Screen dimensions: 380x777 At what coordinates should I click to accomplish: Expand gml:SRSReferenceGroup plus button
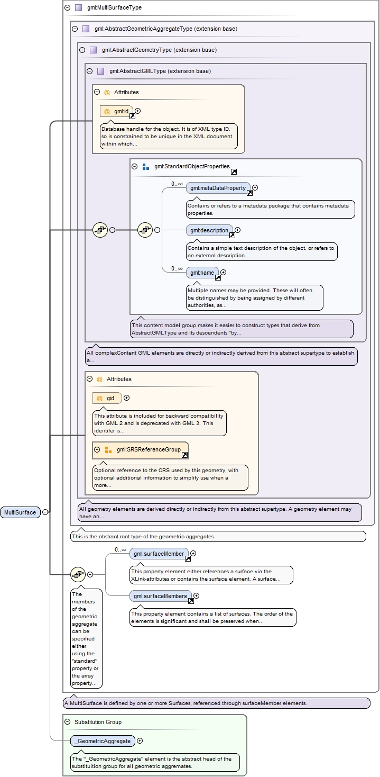point(97,450)
